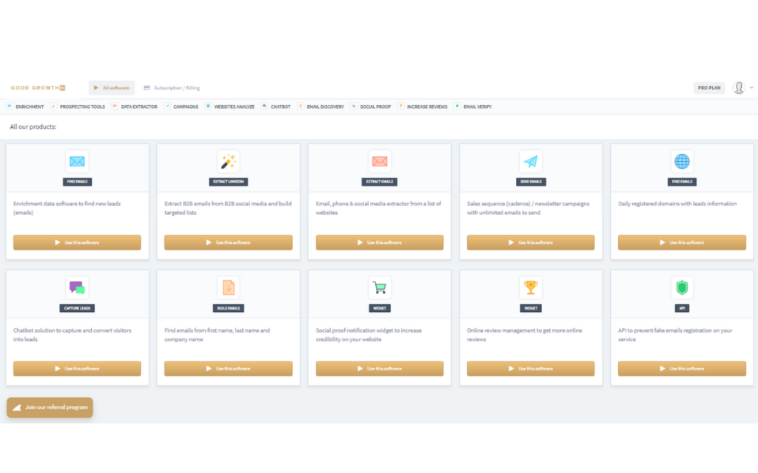The height and width of the screenshot is (473, 758).
Task: Click 'Online review management' description
Action: click(x=525, y=335)
